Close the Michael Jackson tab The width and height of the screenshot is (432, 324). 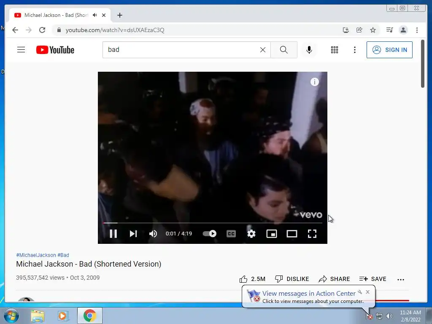click(104, 15)
